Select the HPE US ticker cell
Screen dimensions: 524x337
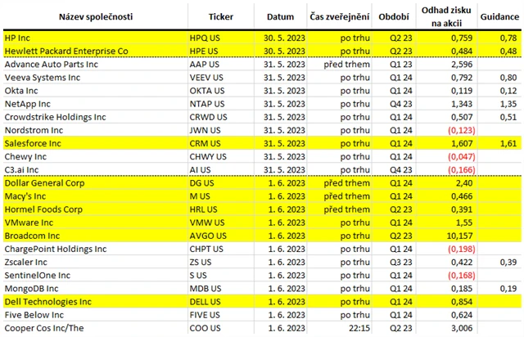tap(221, 51)
